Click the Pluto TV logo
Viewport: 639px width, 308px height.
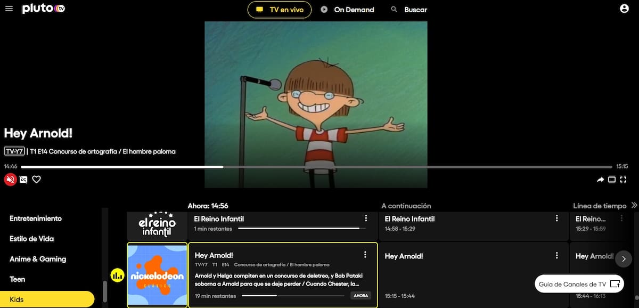pyautogui.click(x=43, y=9)
